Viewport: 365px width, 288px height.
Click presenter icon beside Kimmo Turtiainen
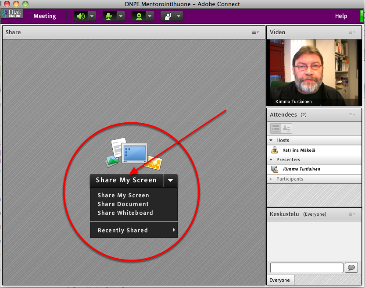pos(275,169)
